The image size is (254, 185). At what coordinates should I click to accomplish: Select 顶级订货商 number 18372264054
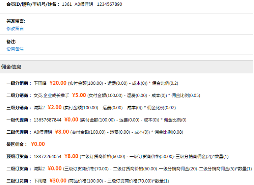pos(48,156)
